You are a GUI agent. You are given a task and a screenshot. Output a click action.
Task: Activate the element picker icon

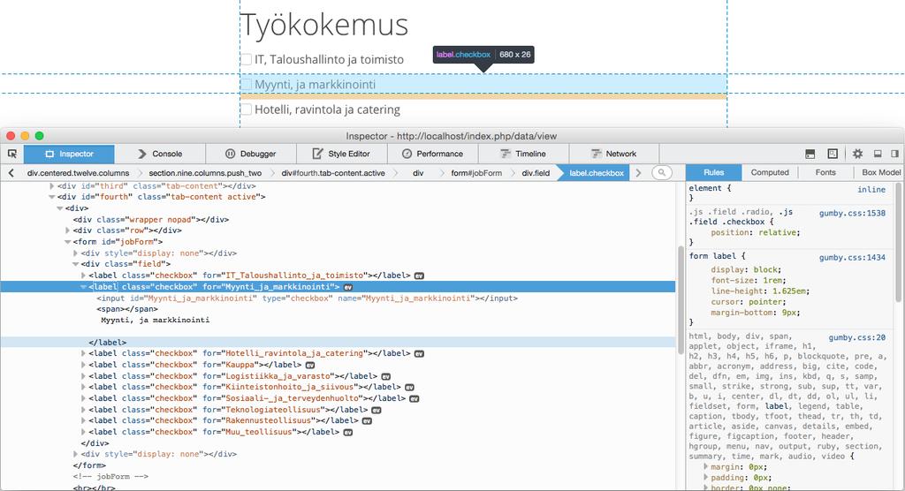12,154
